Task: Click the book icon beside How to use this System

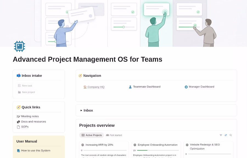Action: (18, 151)
